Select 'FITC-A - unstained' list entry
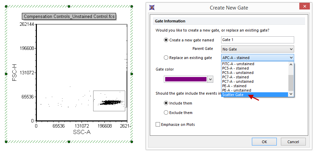This screenshot has width=315, height=153. 238,64
